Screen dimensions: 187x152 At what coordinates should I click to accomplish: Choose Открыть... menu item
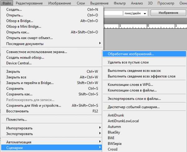(x=52, y=15)
